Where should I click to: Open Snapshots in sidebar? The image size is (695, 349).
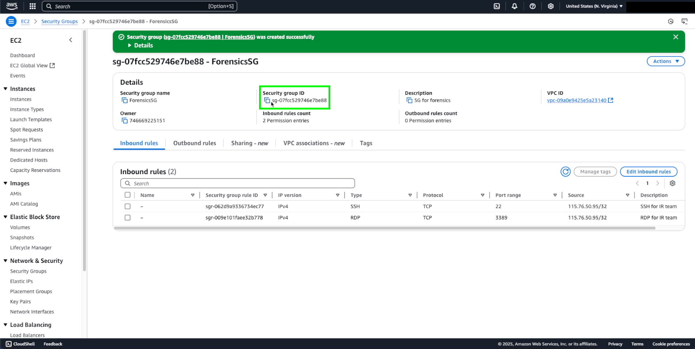(22, 238)
